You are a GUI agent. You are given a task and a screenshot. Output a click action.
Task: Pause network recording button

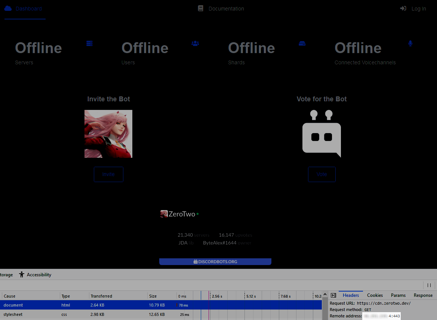[x=429, y=285]
